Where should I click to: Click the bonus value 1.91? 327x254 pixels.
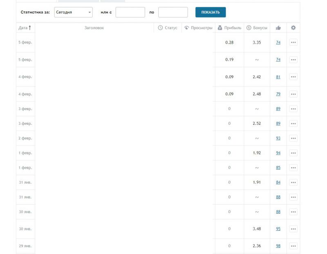click(257, 182)
